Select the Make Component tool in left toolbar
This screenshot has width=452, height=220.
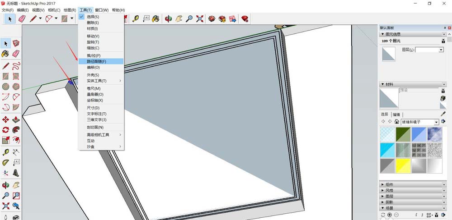pyautogui.click(x=16, y=43)
